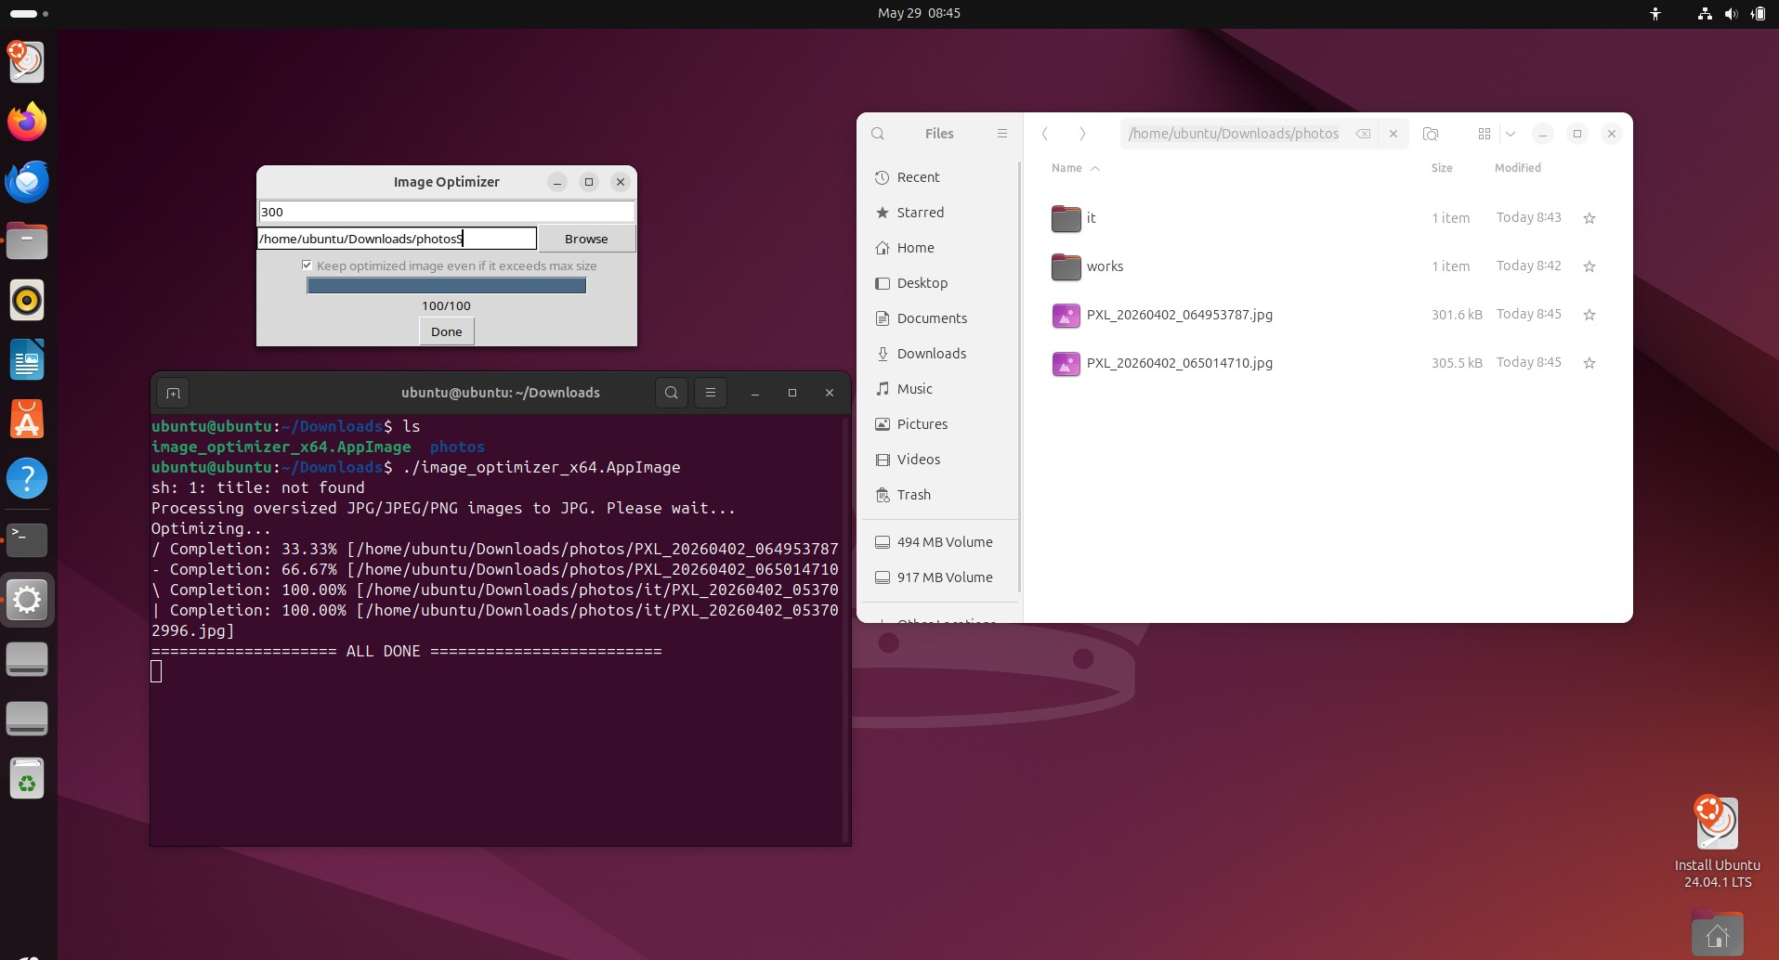
Task: Go back in Files navigation
Action: [x=1045, y=134]
